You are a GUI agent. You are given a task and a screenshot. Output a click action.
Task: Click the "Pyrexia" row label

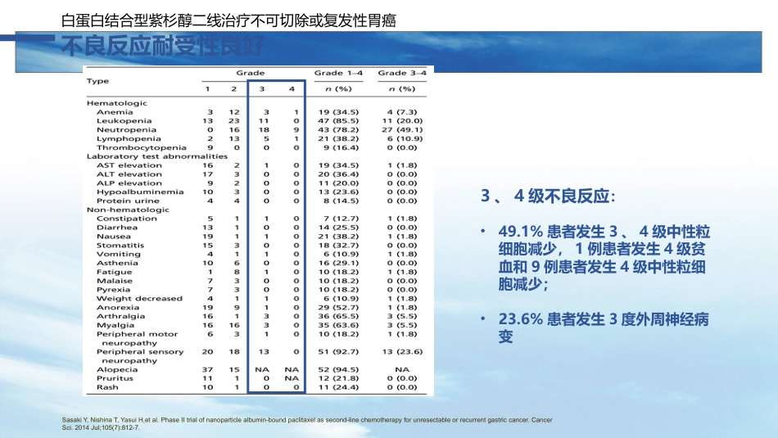coord(113,290)
